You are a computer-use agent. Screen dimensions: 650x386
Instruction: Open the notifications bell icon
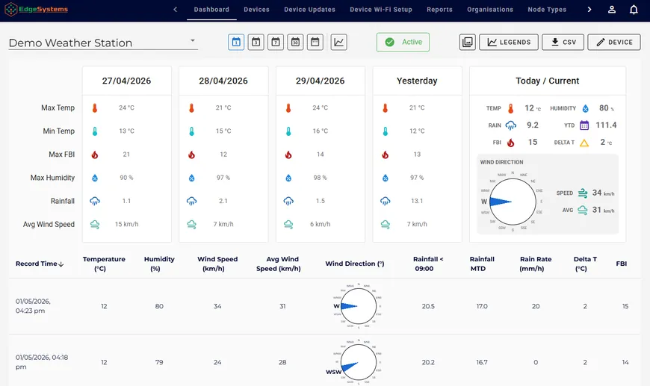pyautogui.click(x=634, y=10)
